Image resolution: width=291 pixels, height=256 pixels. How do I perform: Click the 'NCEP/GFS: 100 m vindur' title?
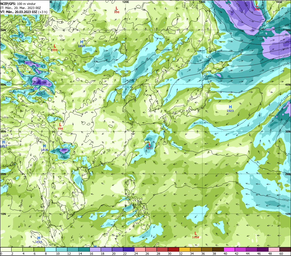click(18, 4)
